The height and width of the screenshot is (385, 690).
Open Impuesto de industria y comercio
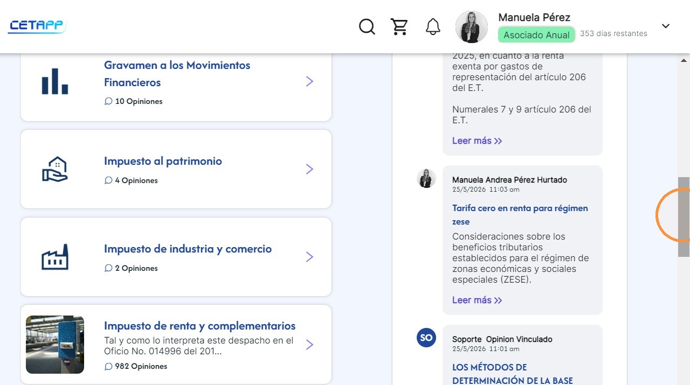[188, 249]
